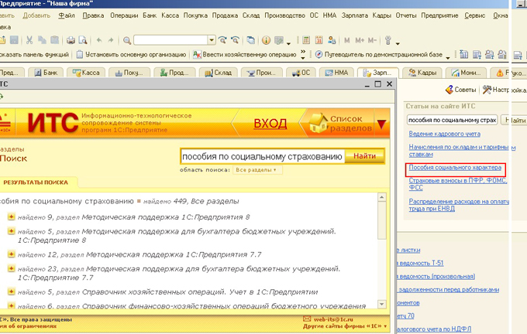This screenshot has height=334, width=527.
Task: Click the Undo arrow icon
Action: tap(99, 40)
